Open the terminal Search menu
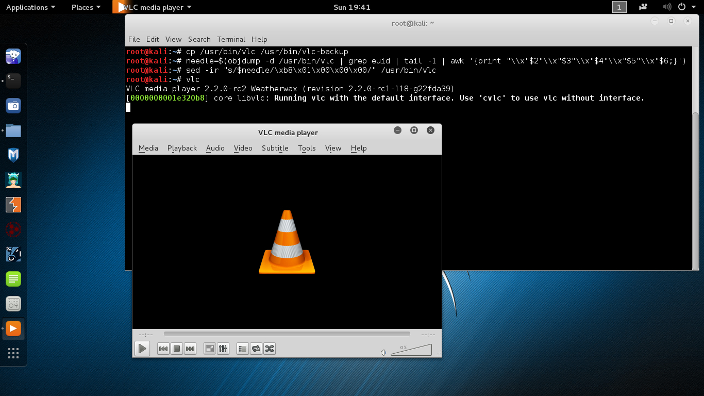This screenshot has width=704, height=396. pos(199,39)
